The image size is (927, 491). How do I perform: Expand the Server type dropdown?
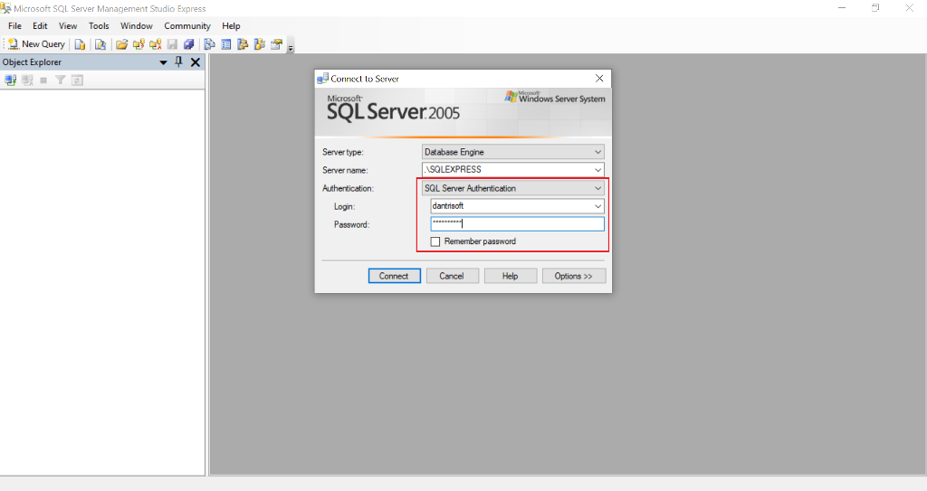tap(597, 152)
